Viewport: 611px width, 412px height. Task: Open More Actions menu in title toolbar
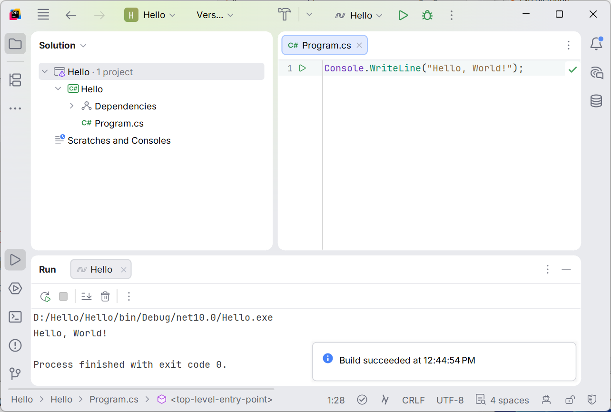pos(451,15)
